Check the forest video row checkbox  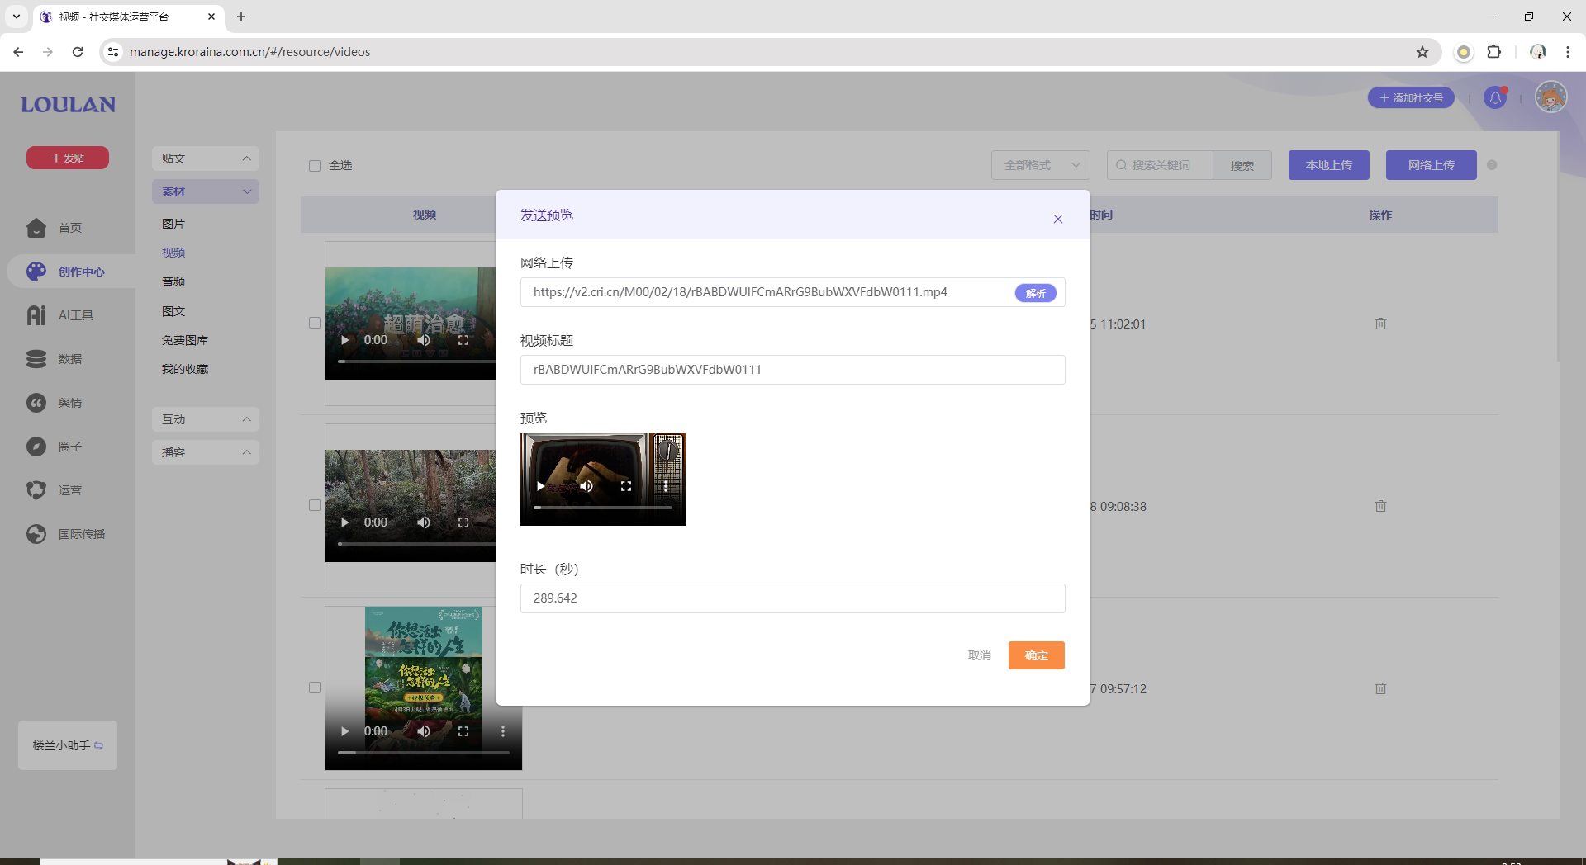point(315,505)
